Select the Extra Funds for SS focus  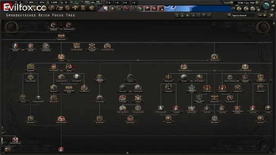coord(77,77)
